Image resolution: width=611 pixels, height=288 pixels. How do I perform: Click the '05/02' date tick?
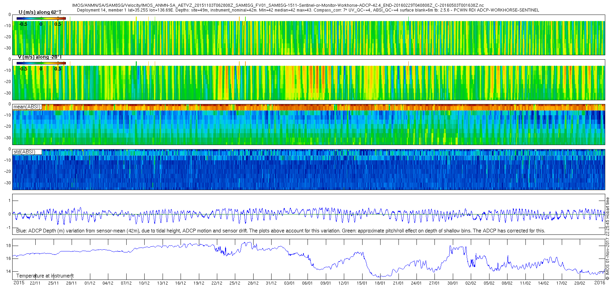pos(489,283)
